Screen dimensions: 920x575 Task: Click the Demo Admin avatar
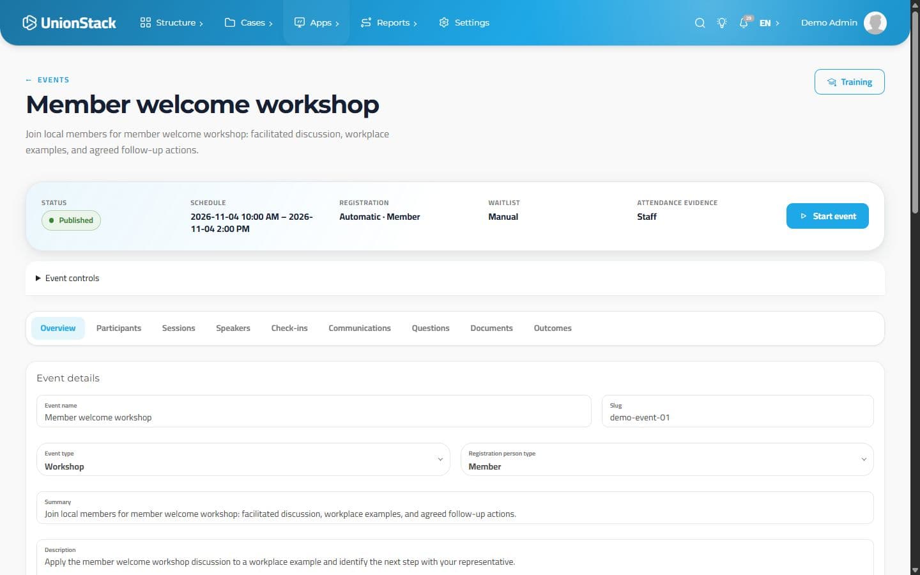tap(875, 22)
